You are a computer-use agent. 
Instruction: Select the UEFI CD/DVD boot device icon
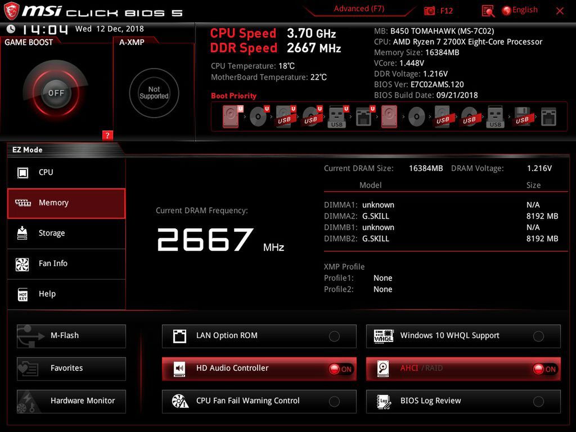click(x=259, y=116)
